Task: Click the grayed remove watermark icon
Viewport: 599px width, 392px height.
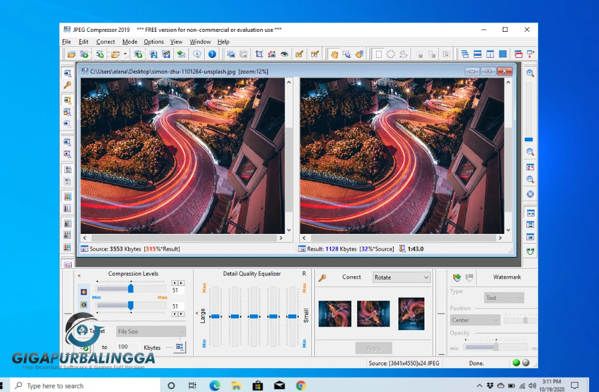Action: (x=469, y=277)
